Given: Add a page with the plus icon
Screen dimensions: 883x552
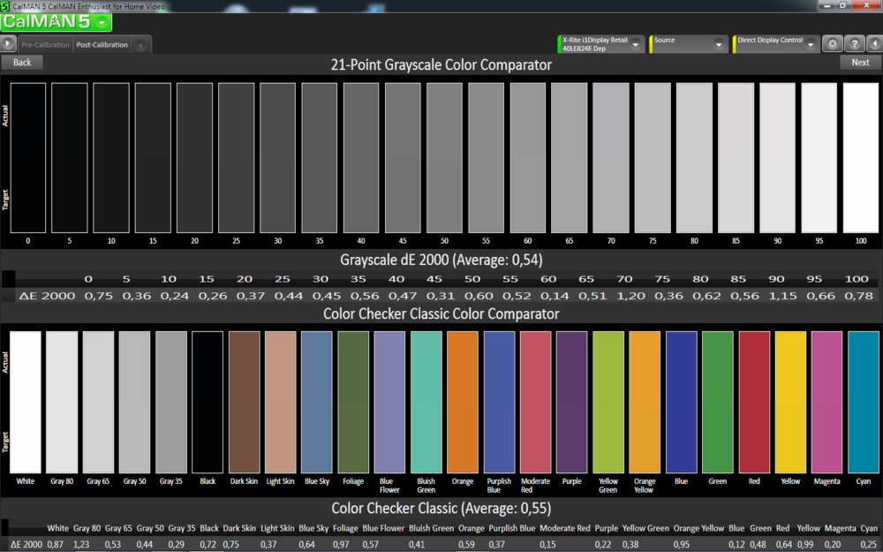Looking at the screenshot, I should (x=140, y=45).
